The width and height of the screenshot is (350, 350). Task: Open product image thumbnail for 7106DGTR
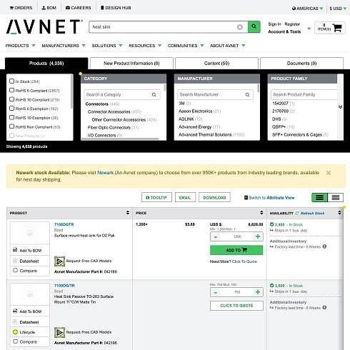[30, 234]
